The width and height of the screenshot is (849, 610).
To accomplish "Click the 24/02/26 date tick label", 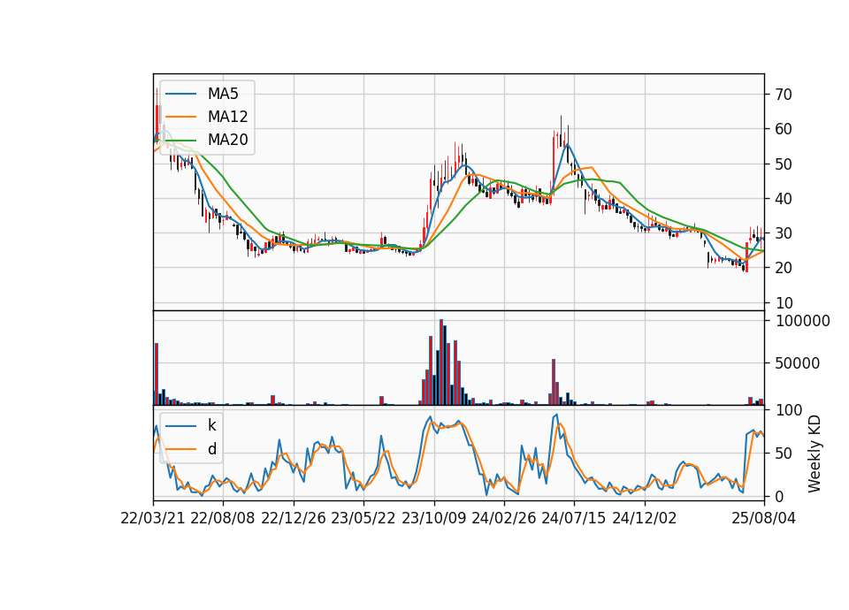I will click(x=503, y=518).
